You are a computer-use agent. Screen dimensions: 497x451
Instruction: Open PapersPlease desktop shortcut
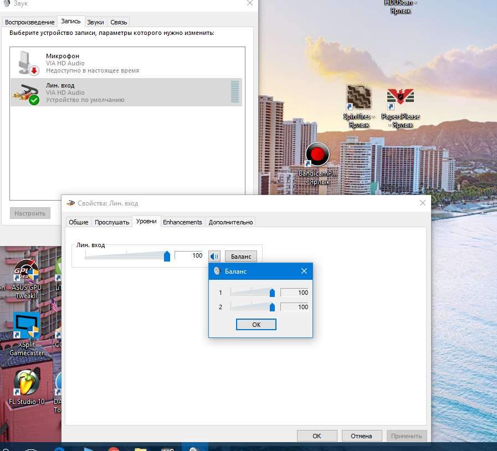[401, 99]
